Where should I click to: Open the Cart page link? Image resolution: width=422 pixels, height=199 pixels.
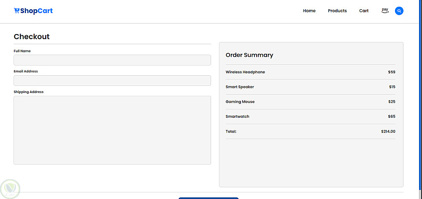[x=364, y=11]
